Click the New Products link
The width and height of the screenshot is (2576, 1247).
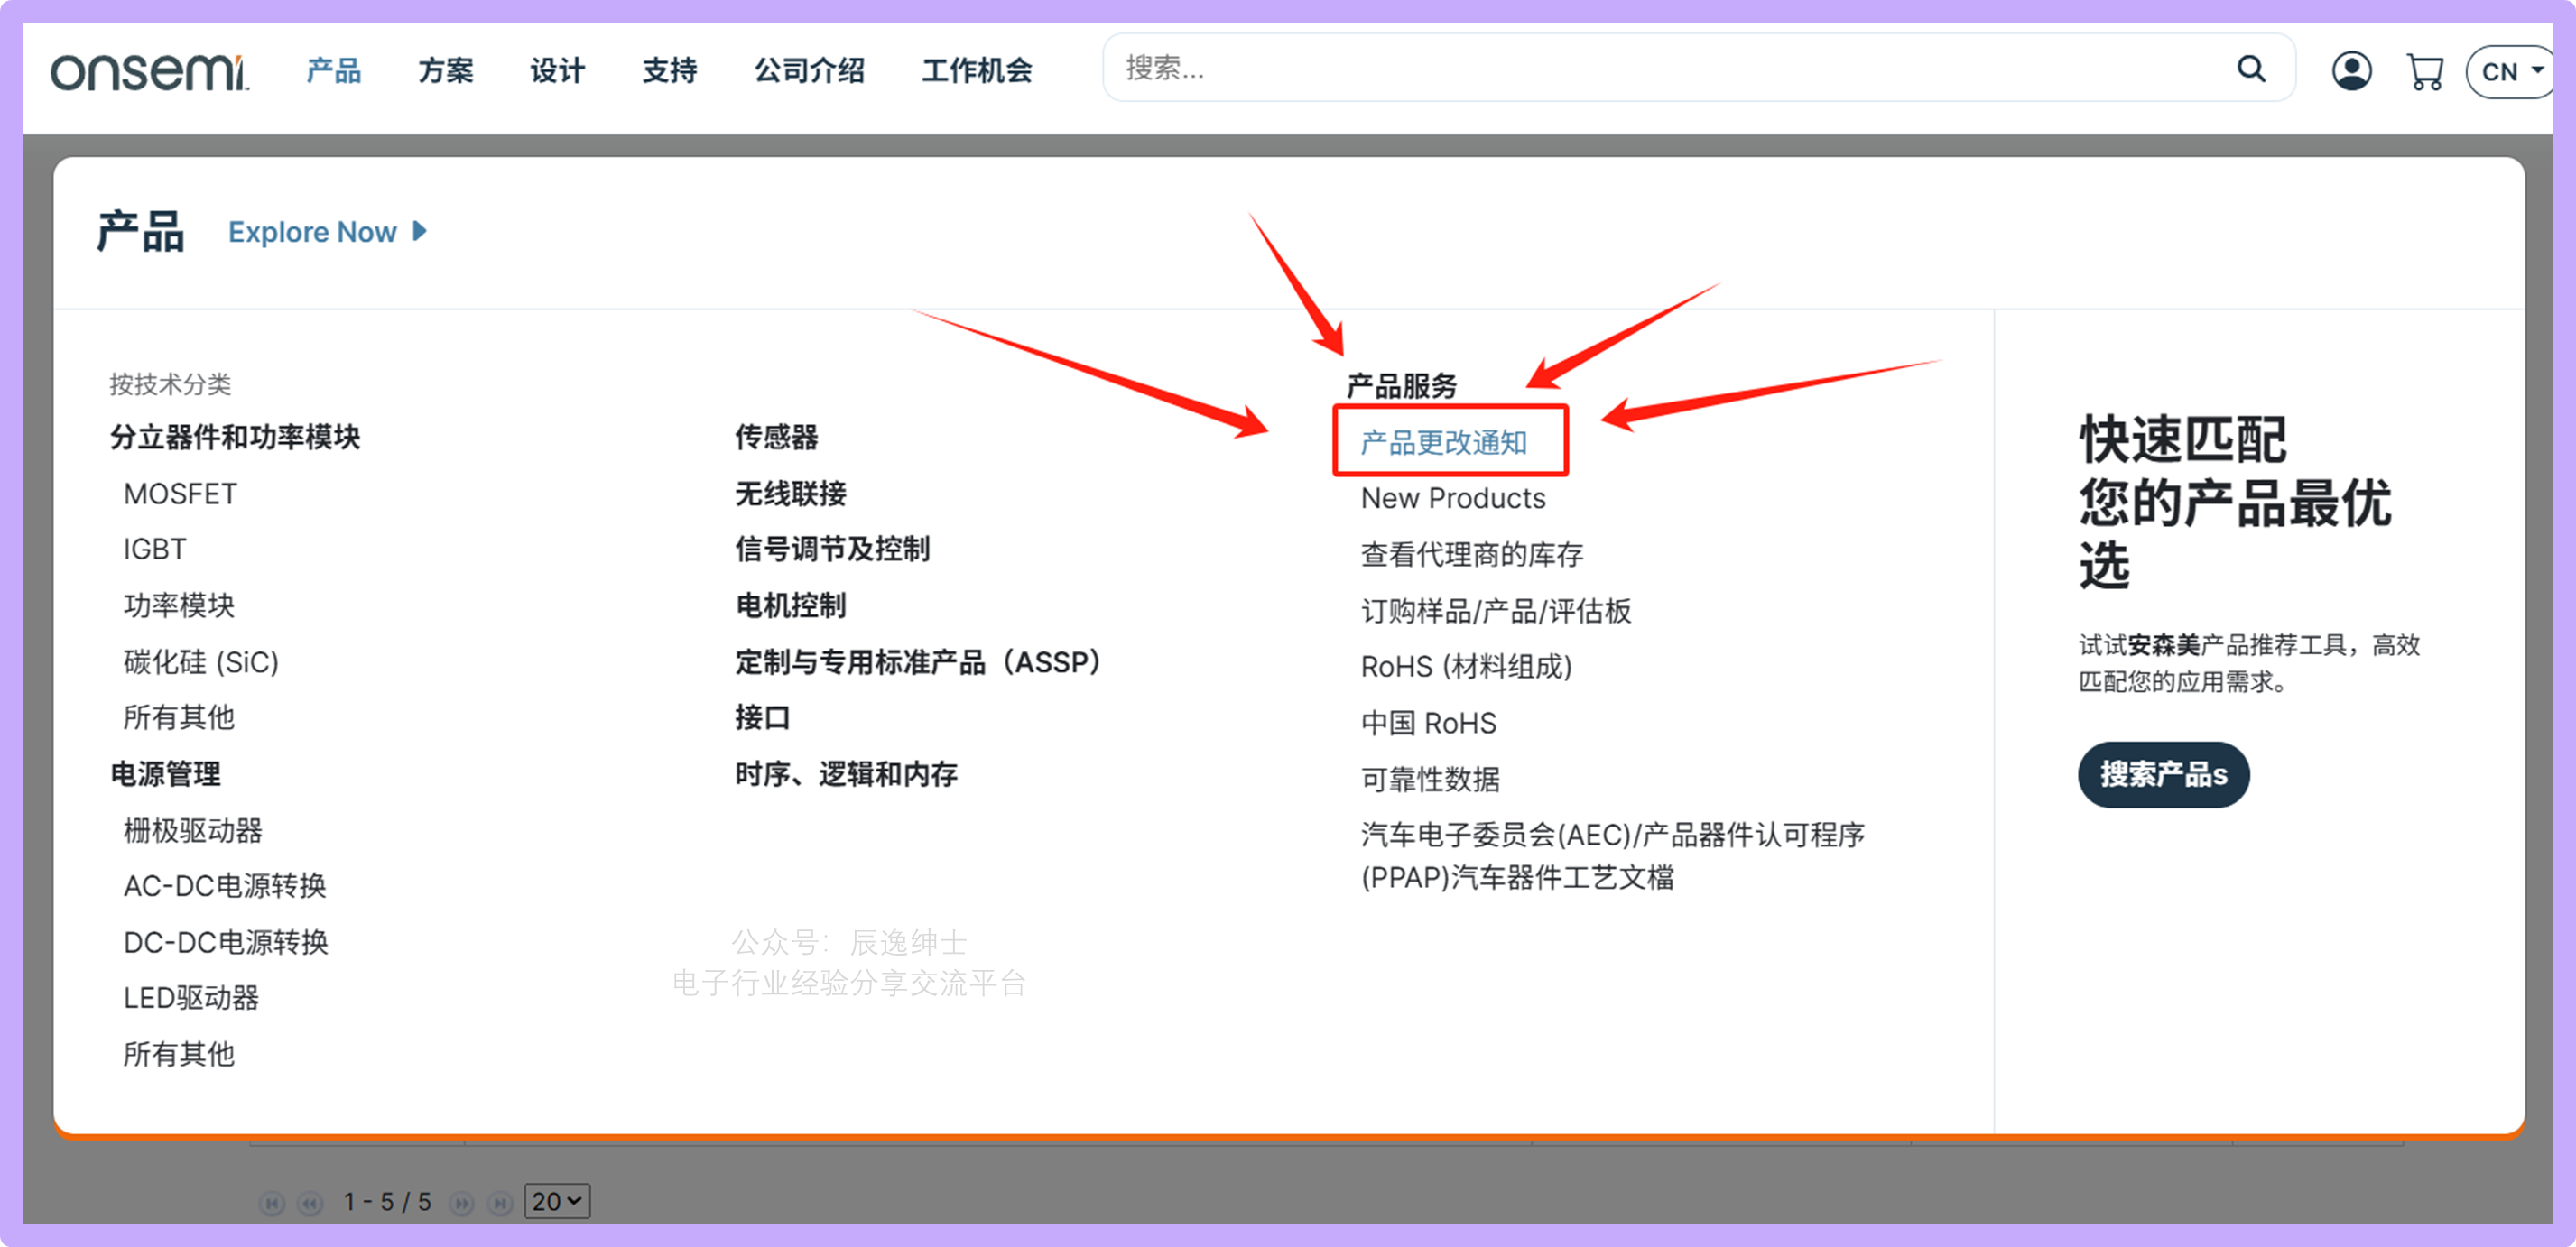[1452, 498]
